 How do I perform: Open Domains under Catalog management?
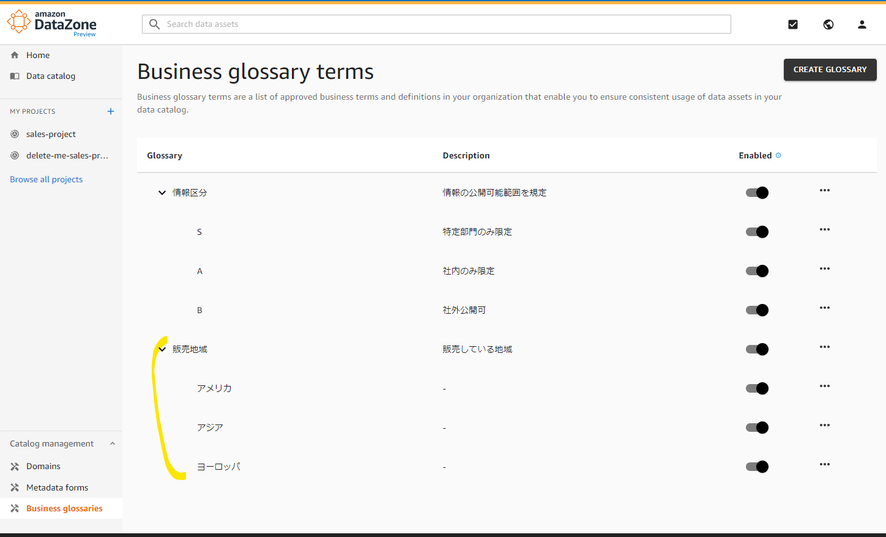[x=43, y=466]
